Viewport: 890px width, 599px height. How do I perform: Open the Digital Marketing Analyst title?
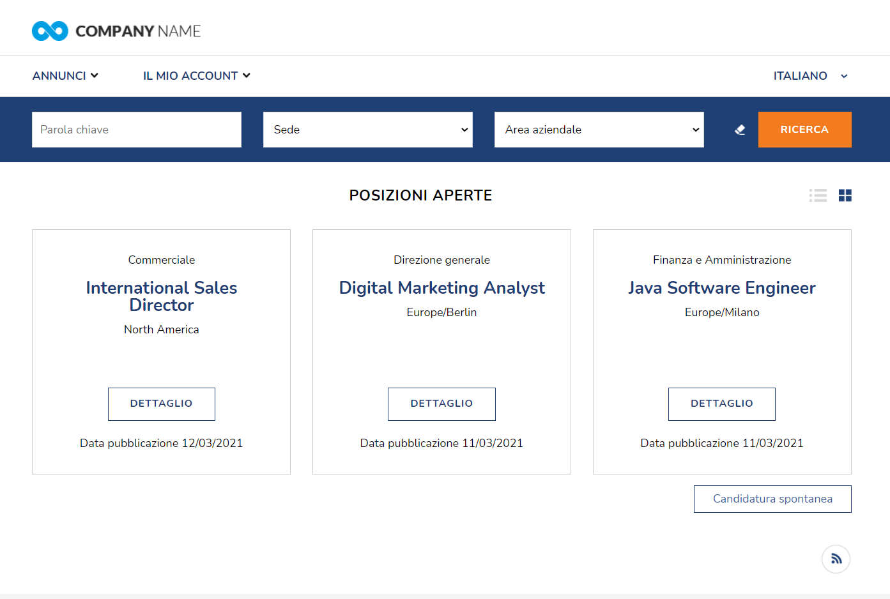(441, 288)
